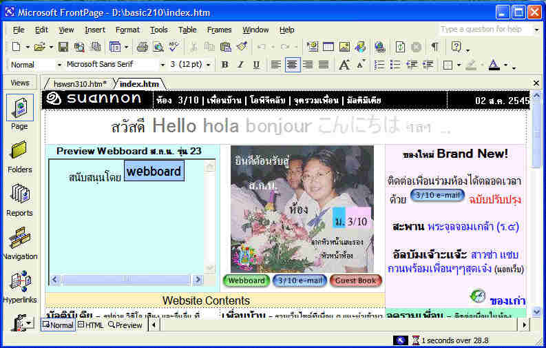Image resolution: width=546 pixels, height=348 pixels.
Task: Click 3/10 e-mail button beside Guest Book
Action: pos(300,280)
